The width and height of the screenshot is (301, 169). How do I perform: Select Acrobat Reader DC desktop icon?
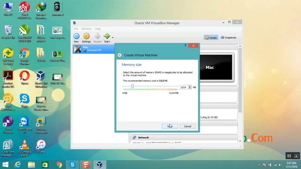click(8, 79)
